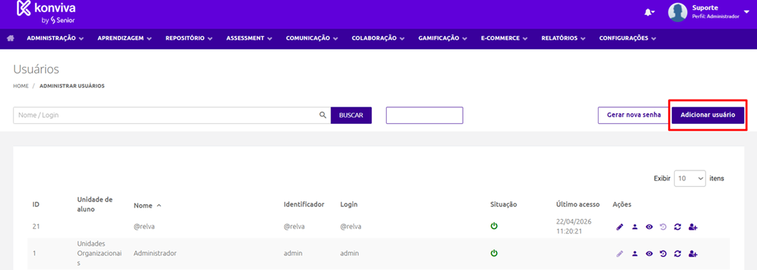Click the Adicionar usuário button
757x270 pixels.
click(x=708, y=115)
